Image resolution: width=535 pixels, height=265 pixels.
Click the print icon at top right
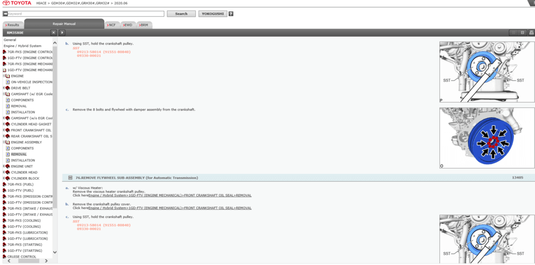pyautogui.click(x=531, y=33)
